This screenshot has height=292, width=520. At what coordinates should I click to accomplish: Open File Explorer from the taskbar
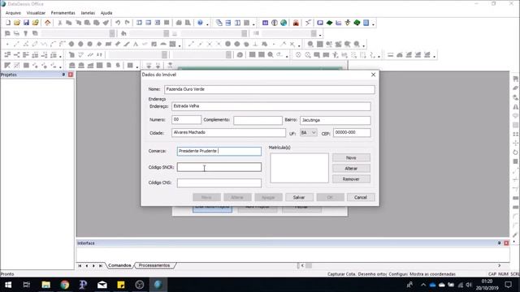coord(45,285)
